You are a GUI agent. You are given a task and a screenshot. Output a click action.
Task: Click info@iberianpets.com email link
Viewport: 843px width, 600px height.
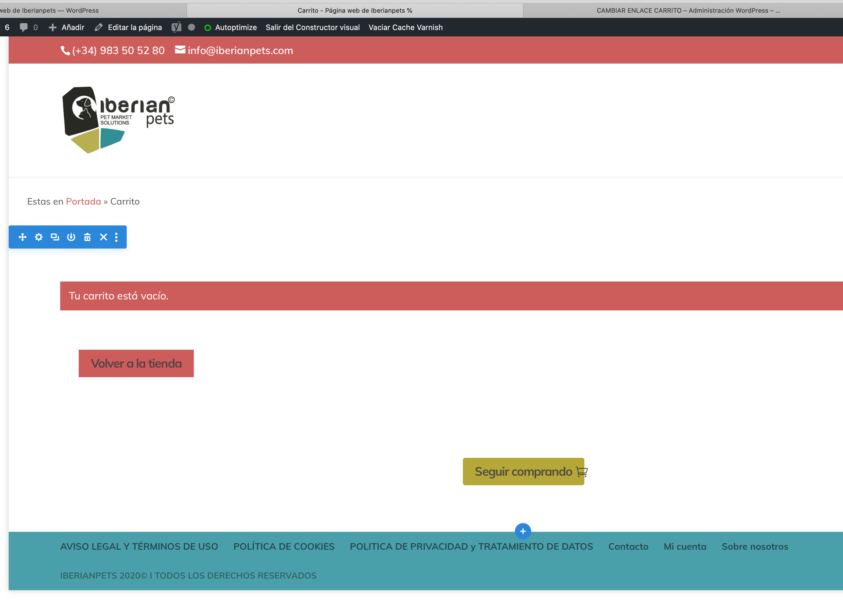click(x=240, y=51)
